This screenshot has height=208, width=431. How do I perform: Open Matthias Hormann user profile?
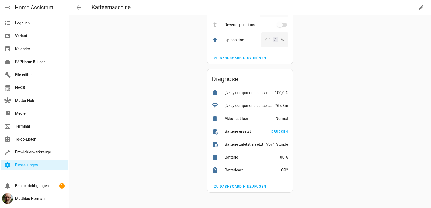pyautogui.click(x=31, y=199)
